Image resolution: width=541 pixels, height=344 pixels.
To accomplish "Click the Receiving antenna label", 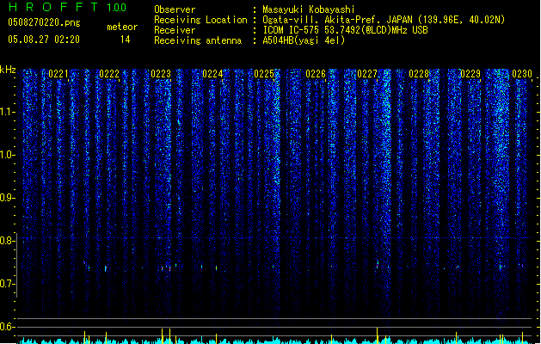I will [198, 40].
